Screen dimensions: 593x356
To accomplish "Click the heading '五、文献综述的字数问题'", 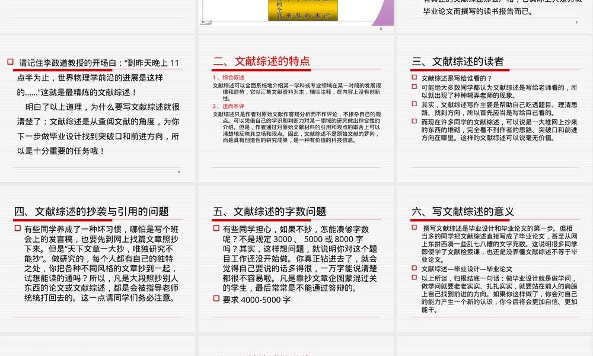I will [x=269, y=211].
